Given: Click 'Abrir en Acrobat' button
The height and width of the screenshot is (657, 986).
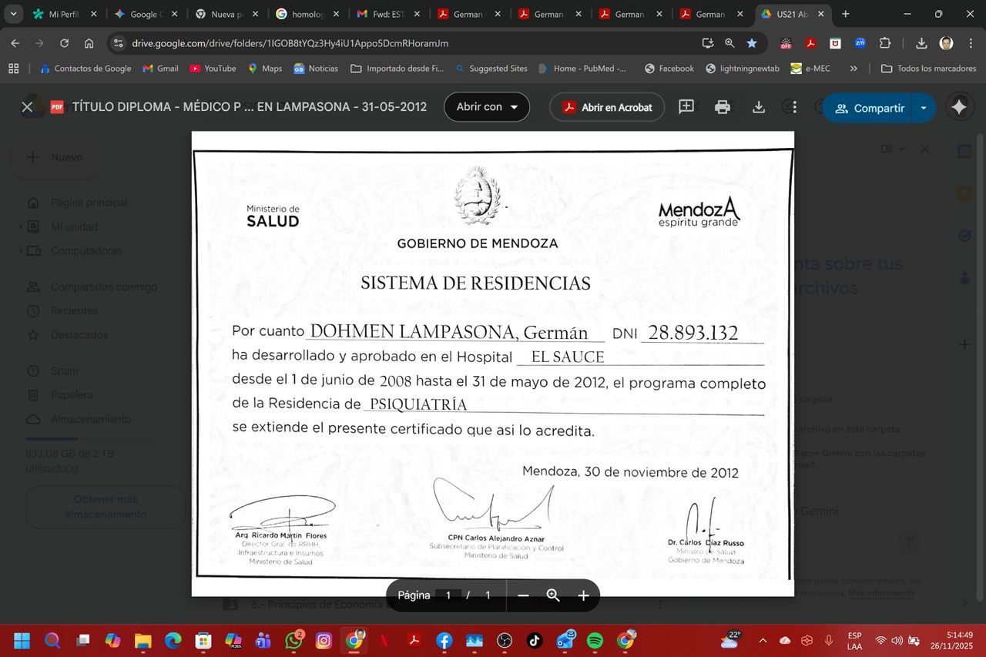Looking at the screenshot, I should [608, 107].
